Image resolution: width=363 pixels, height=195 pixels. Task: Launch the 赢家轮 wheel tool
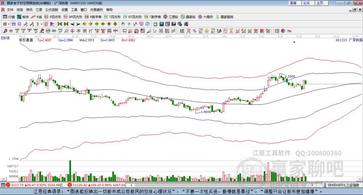tap(188, 17)
